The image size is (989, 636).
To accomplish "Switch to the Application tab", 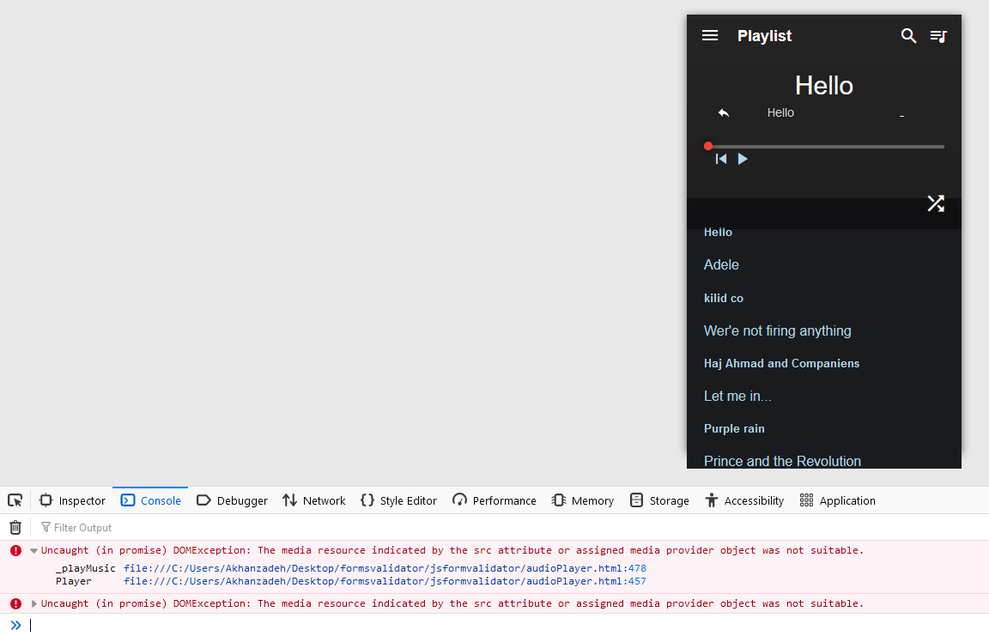I will 838,500.
